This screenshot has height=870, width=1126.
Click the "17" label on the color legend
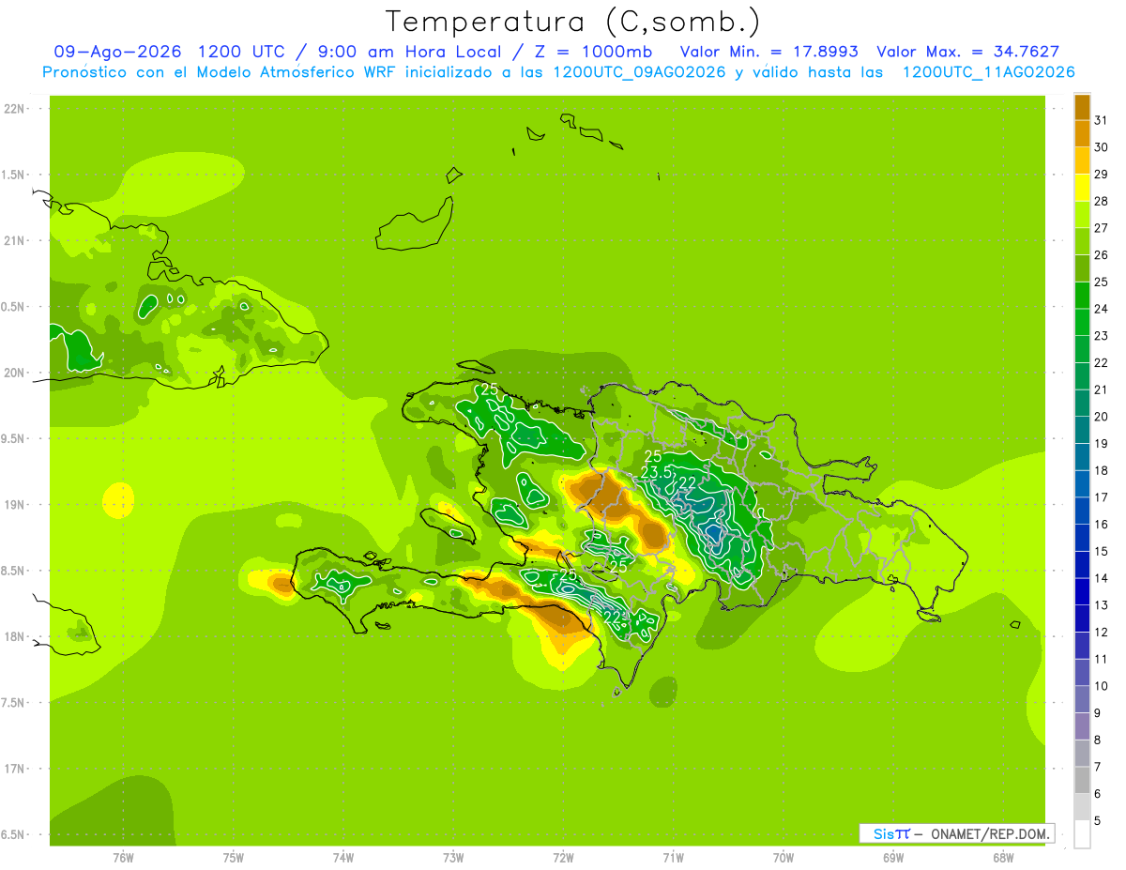click(1102, 497)
